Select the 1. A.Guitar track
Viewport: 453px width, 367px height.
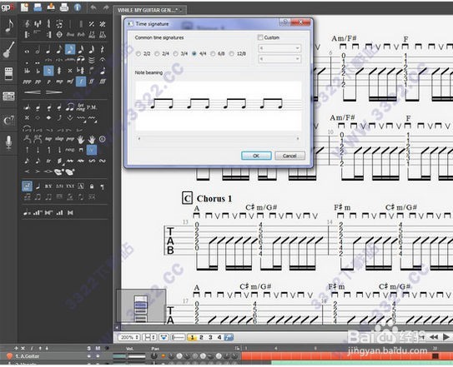pyautogui.click(x=28, y=356)
